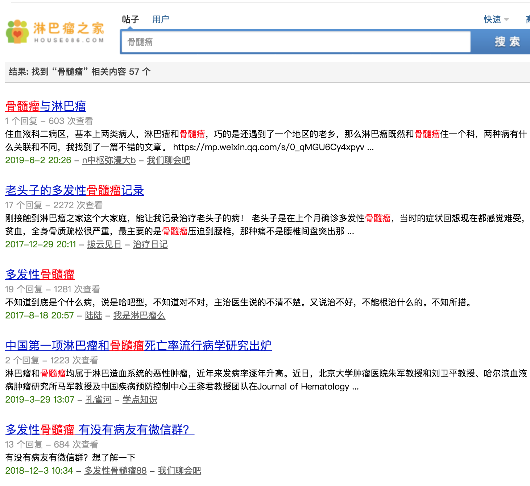Open the post 老头子的多发性骨髓瘤记录
The height and width of the screenshot is (486, 530).
click(x=75, y=190)
